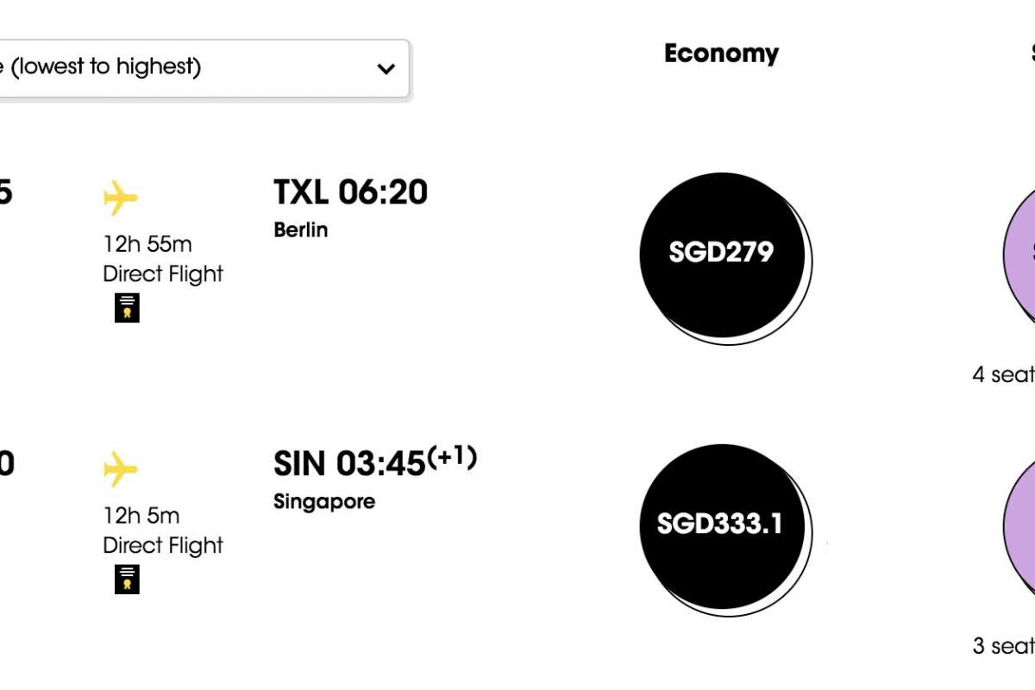Open the price sort order dropdown
This screenshot has height=690, width=1035.
pos(198,67)
